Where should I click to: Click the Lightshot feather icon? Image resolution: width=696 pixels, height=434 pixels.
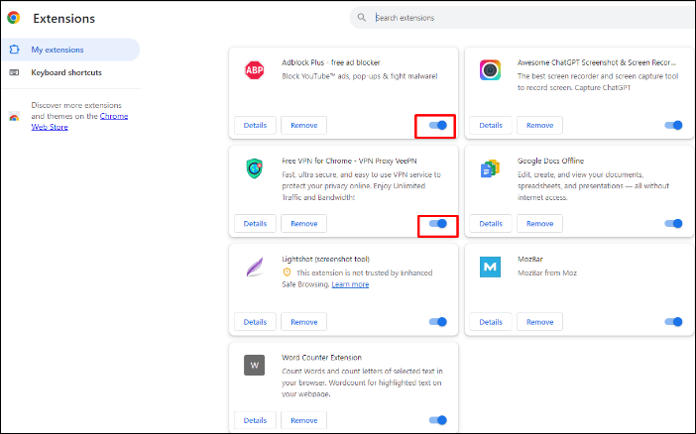pos(254,267)
